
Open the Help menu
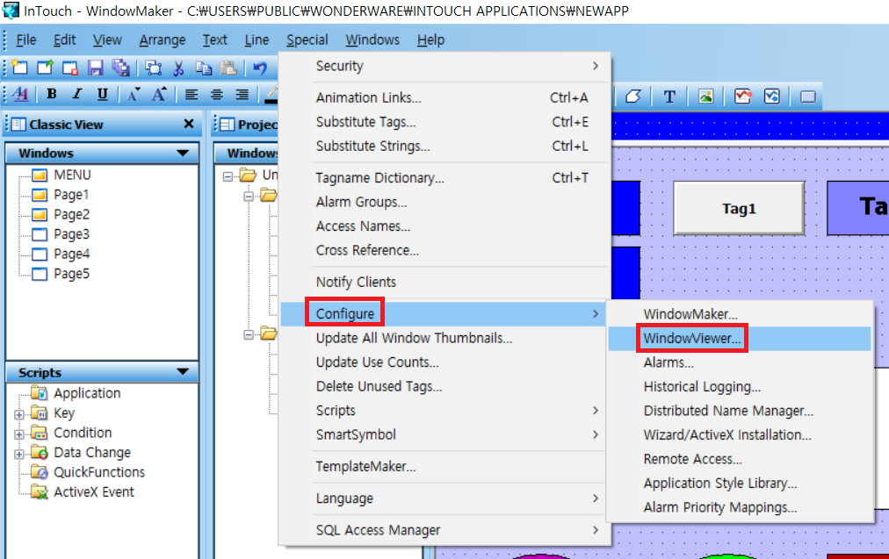(x=431, y=39)
